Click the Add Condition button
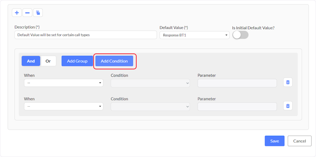The width and height of the screenshot is (316, 157). 114,61
